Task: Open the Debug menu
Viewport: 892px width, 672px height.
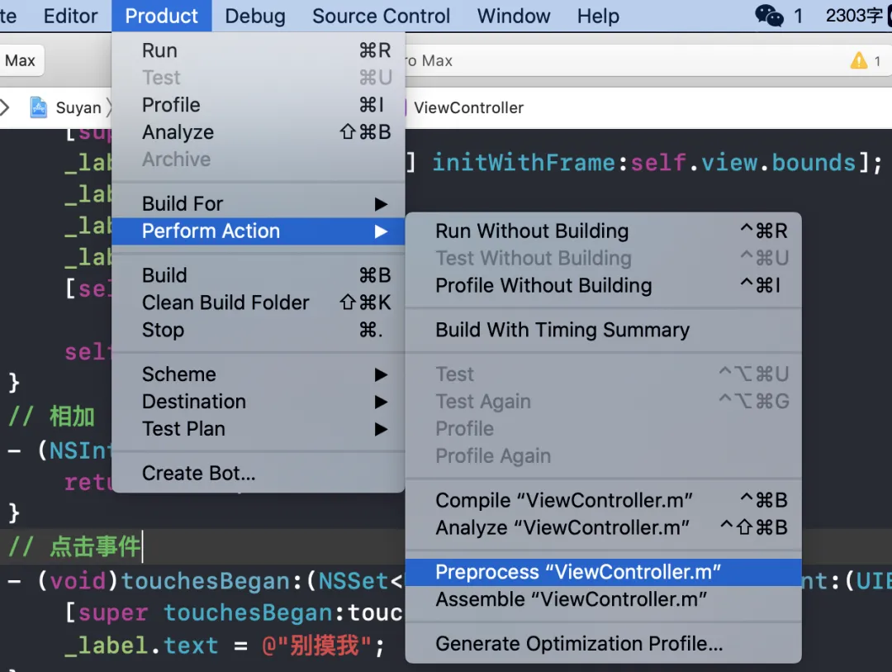Action: tap(255, 16)
